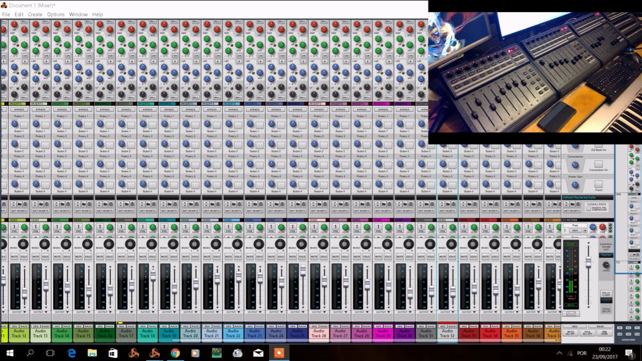The image size is (642, 361).
Task: Click the Master Gain knob in master section
Action: click(575, 185)
